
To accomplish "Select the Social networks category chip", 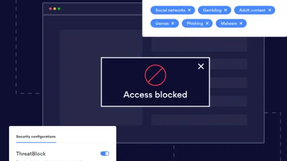I will (x=173, y=10).
